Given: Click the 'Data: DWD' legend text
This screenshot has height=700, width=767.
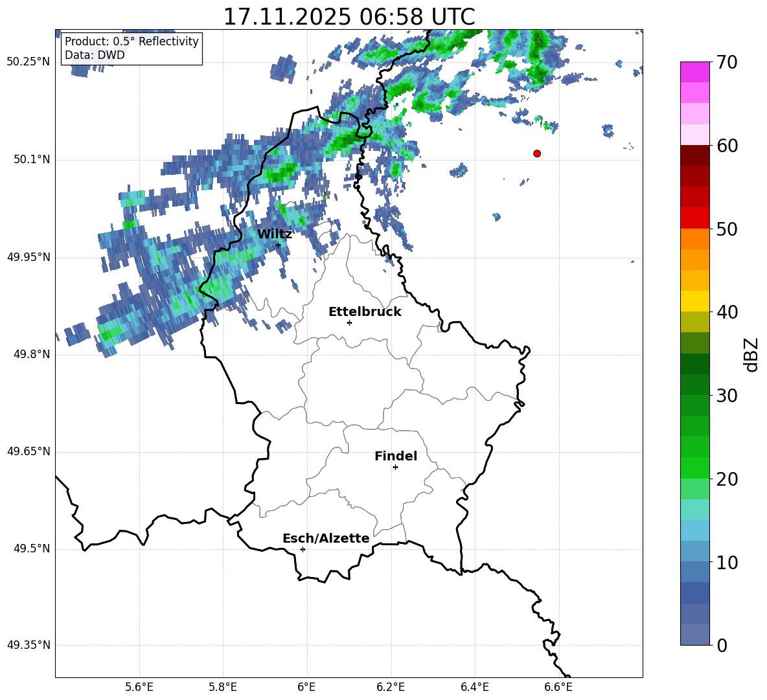Looking at the screenshot, I should [95, 55].
